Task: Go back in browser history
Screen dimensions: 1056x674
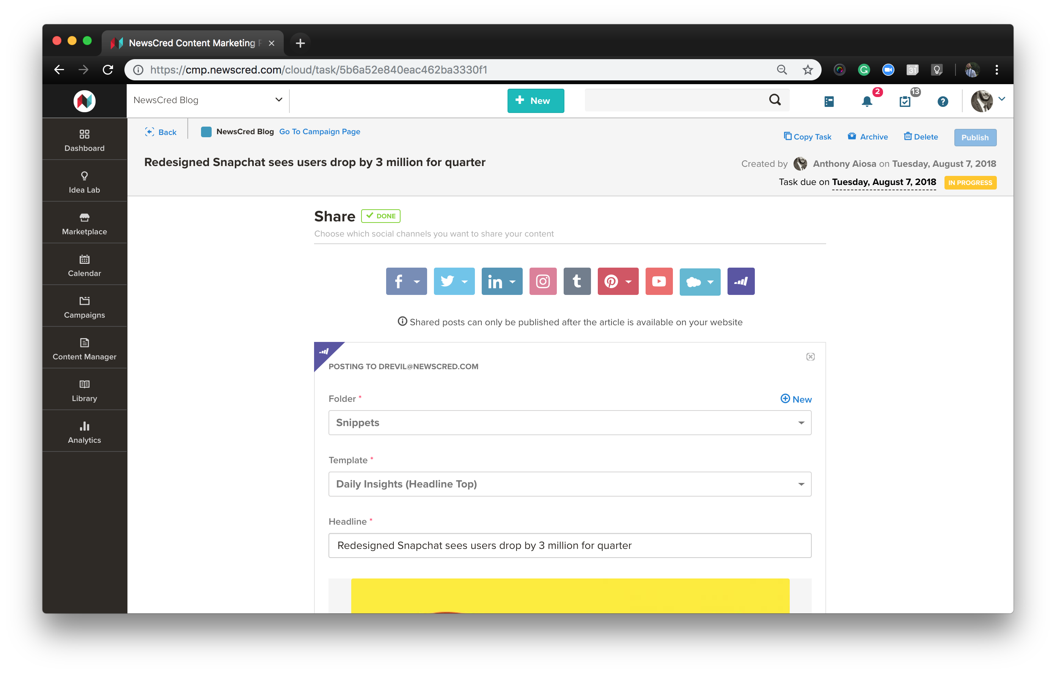Action: [59, 70]
